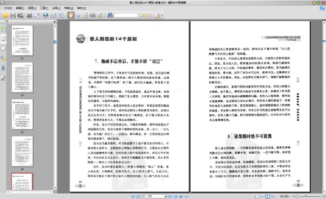Select the Hand tool
The width and height of the screenshot is (326, 199).
[71, 15]
